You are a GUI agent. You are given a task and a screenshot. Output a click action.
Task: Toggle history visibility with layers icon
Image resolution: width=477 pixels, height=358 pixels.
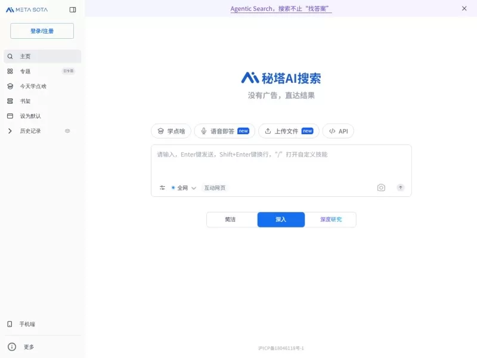tap(67, 131)
